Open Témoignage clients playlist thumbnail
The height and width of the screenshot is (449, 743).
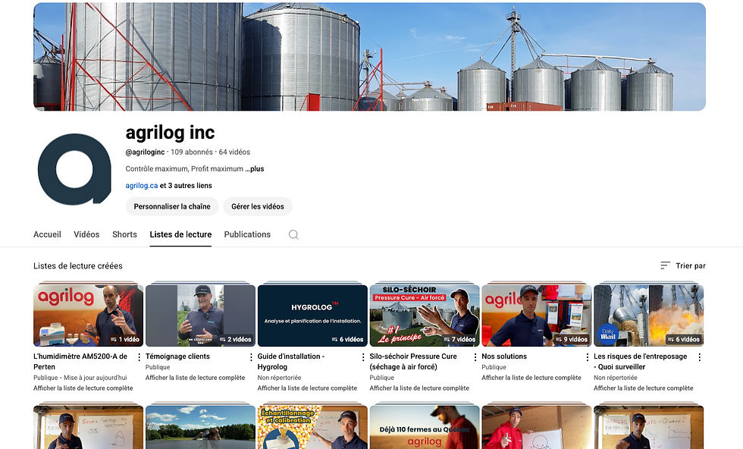200,316
